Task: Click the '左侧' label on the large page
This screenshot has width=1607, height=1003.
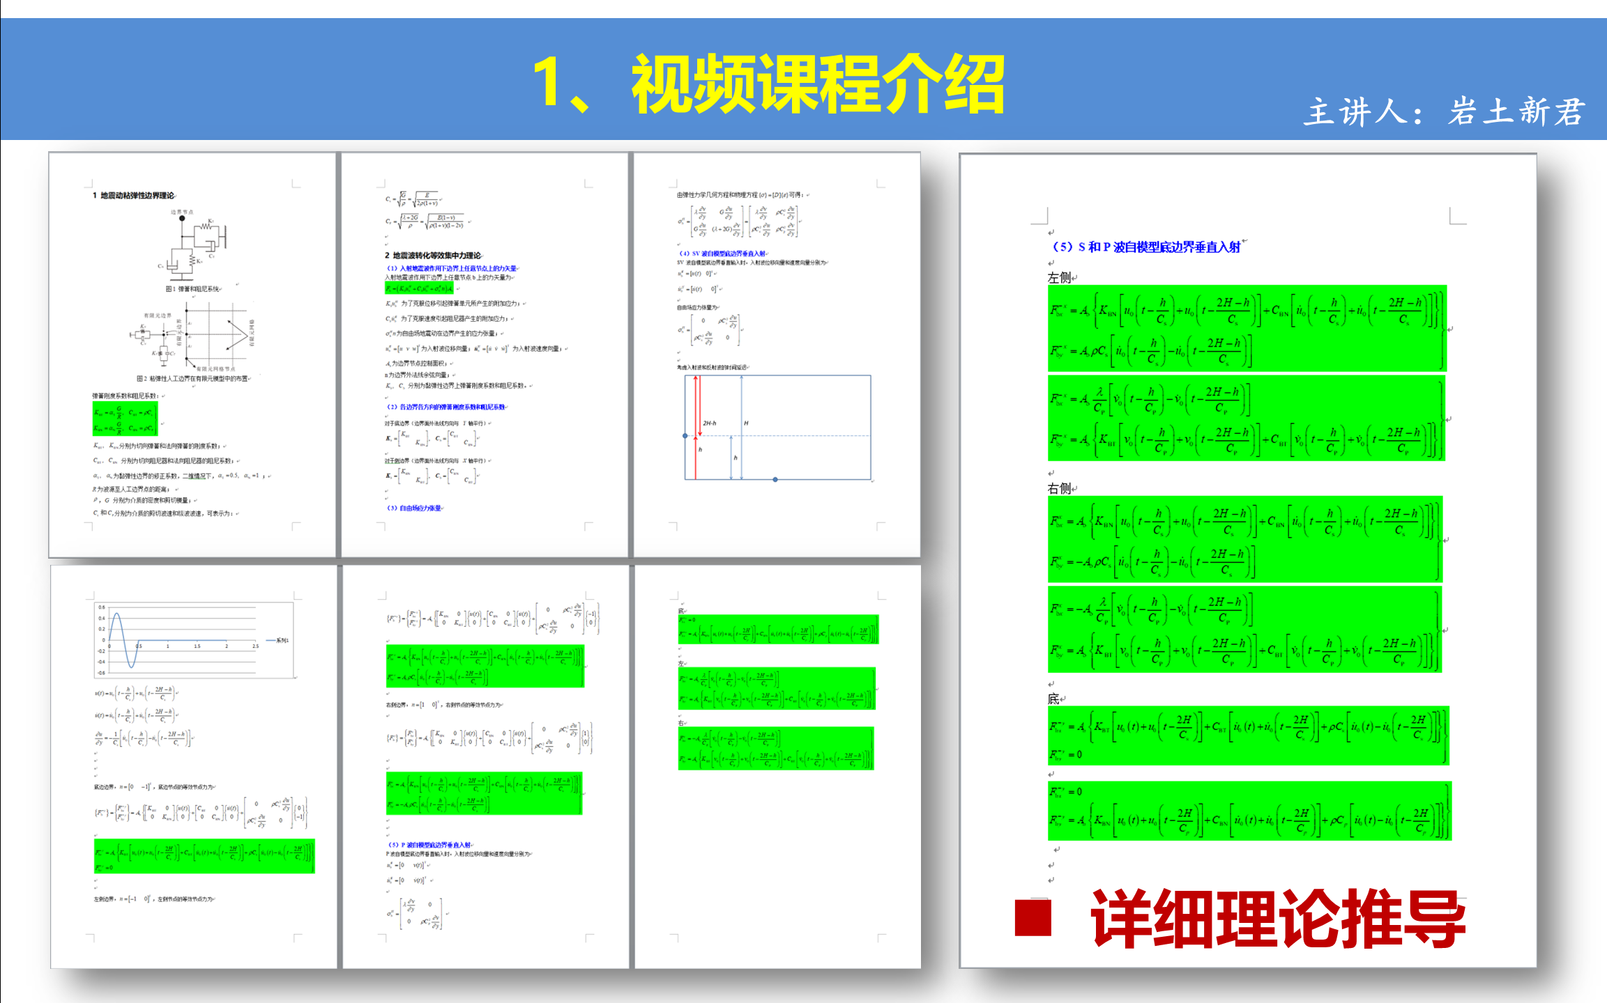Action: (1059, 277)
